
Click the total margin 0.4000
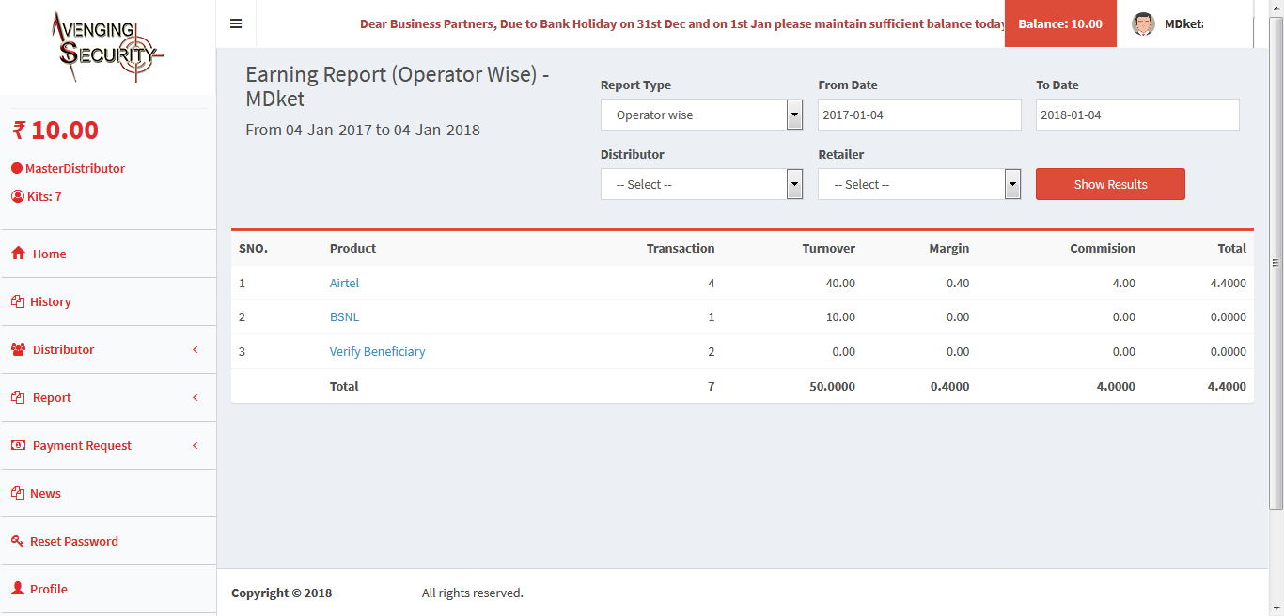(x=950, y=386)
